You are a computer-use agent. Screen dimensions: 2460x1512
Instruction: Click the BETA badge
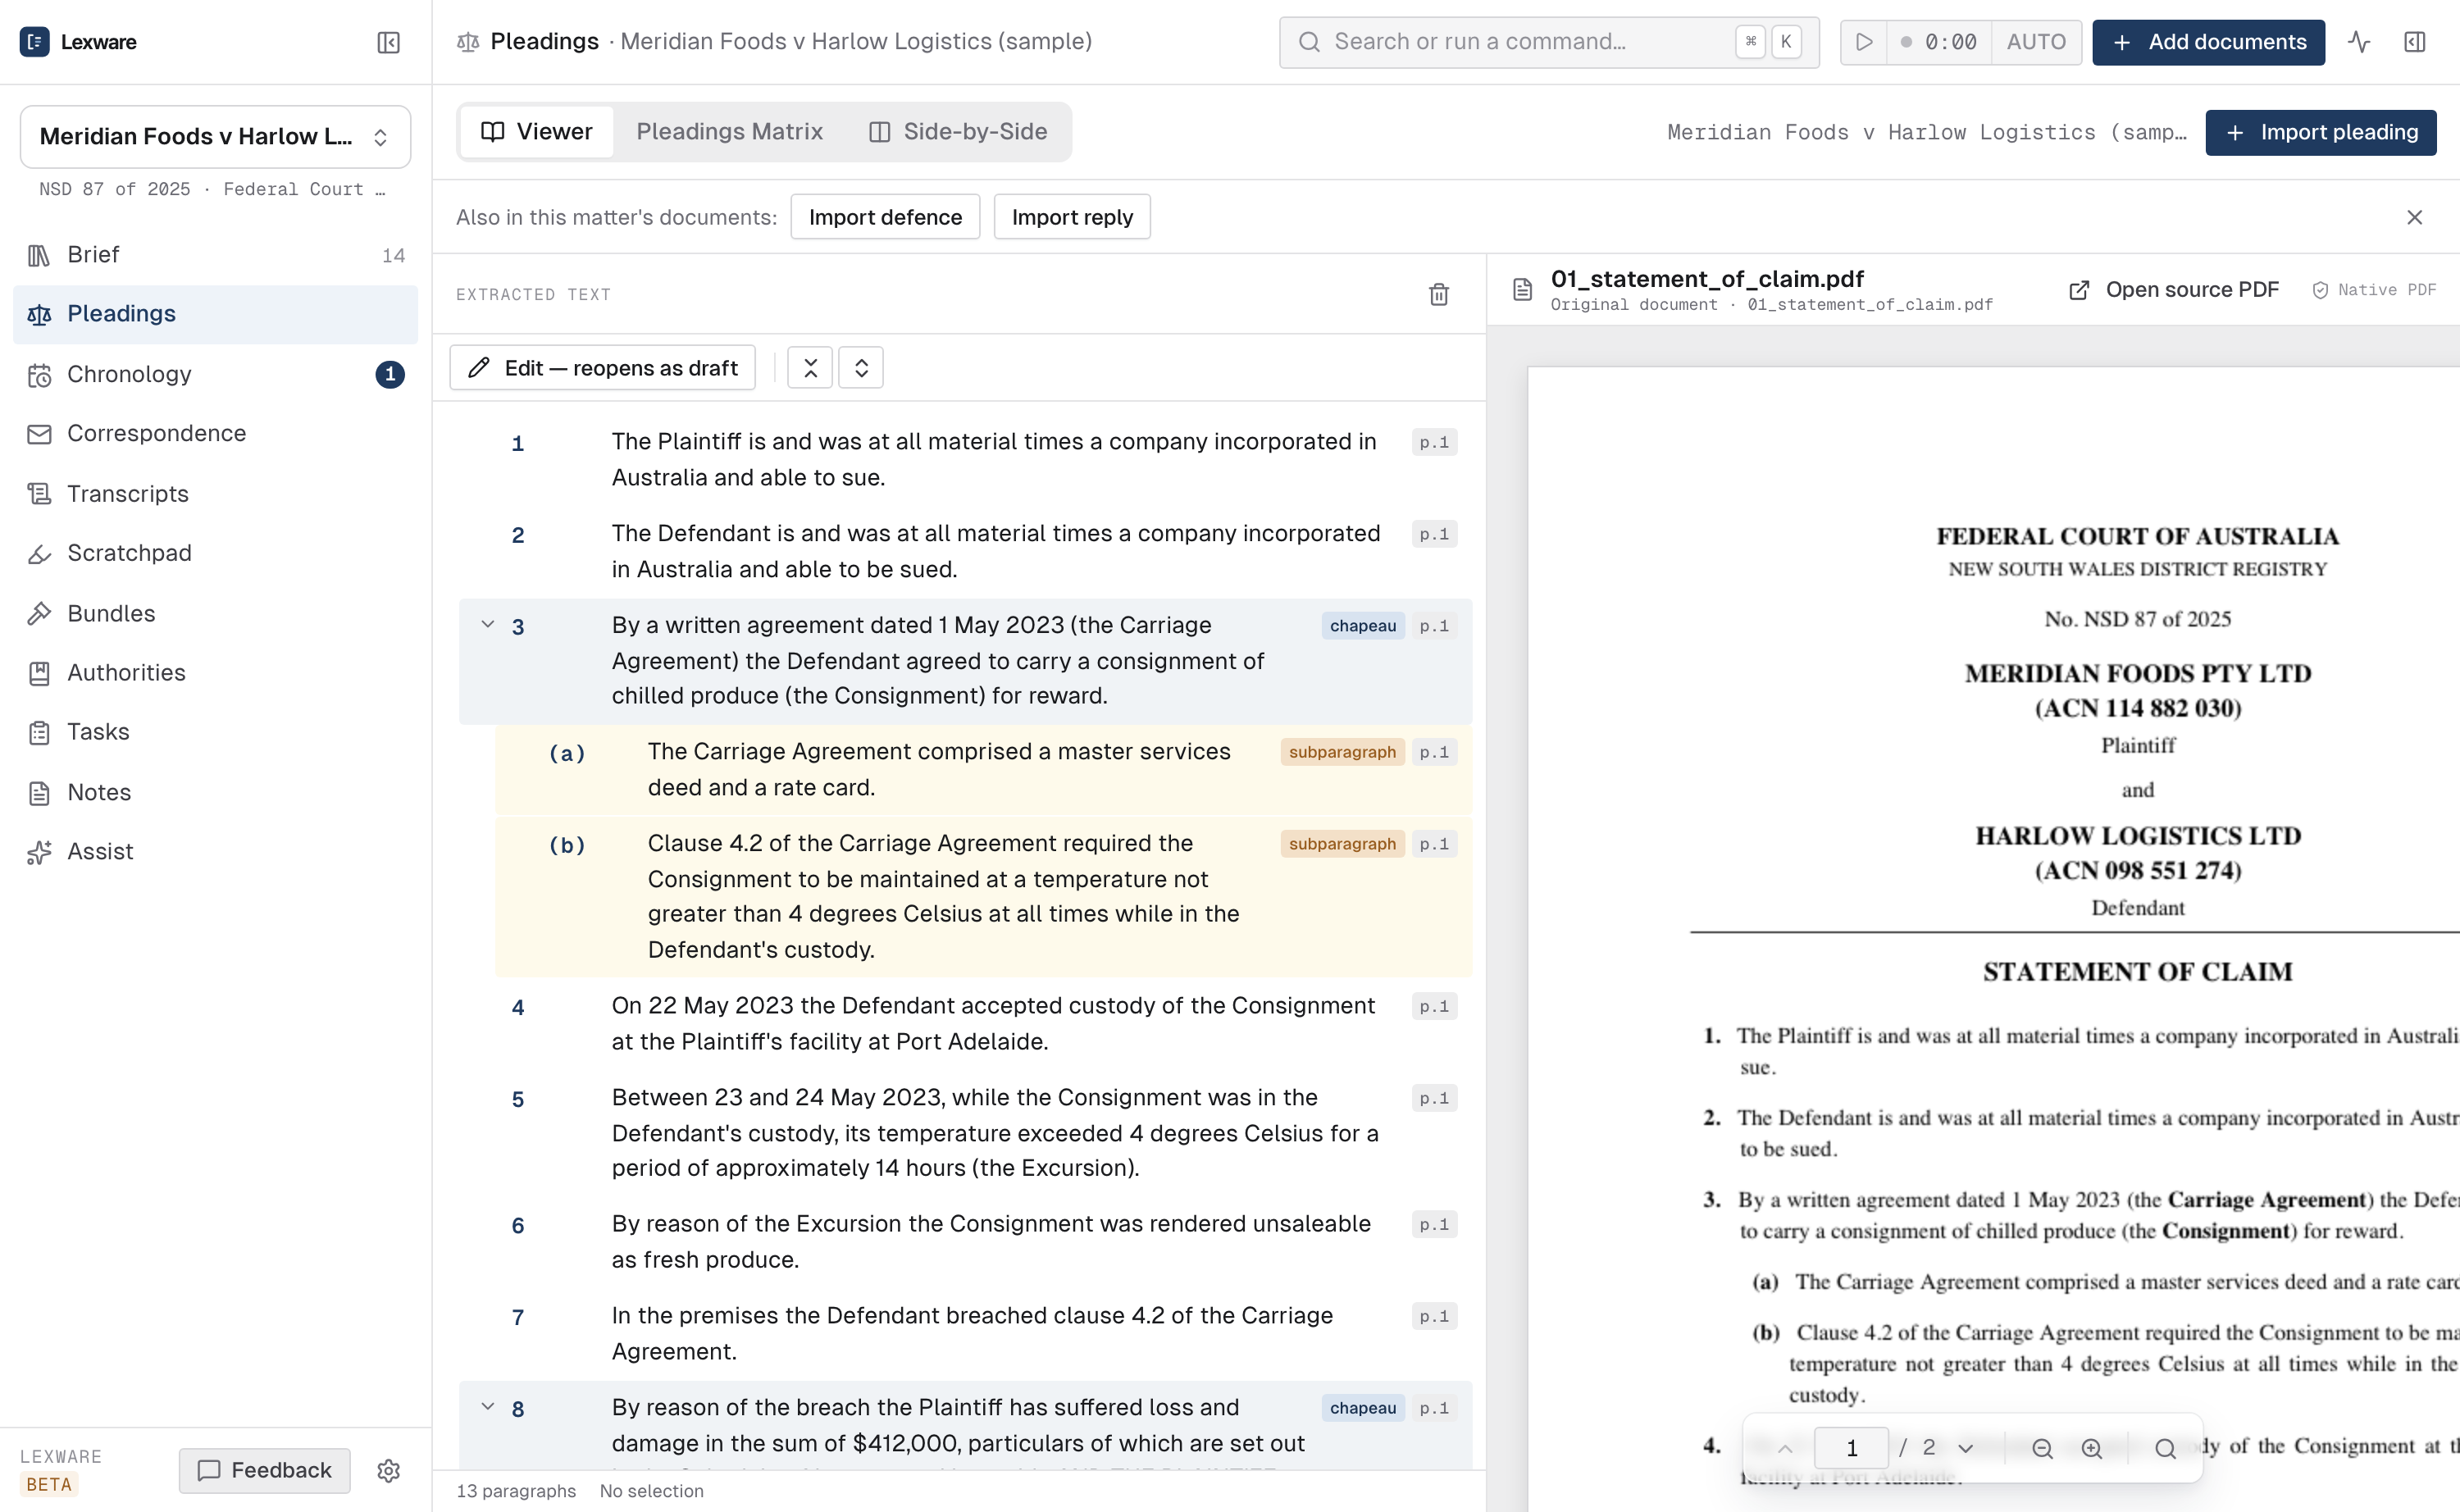(x=49, y=1484)
